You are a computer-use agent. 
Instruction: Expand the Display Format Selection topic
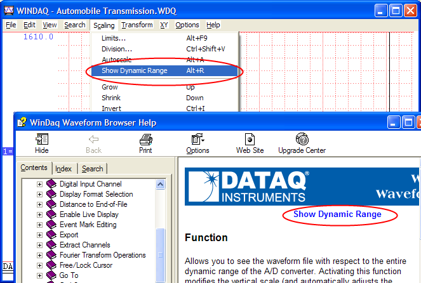(39, 194)
